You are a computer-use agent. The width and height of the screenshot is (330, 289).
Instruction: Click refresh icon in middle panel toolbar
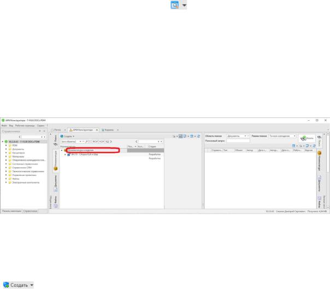pyautogui.click(x=198, y=137)
